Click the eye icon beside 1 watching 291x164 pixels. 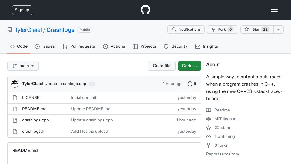tap(209, 137)
